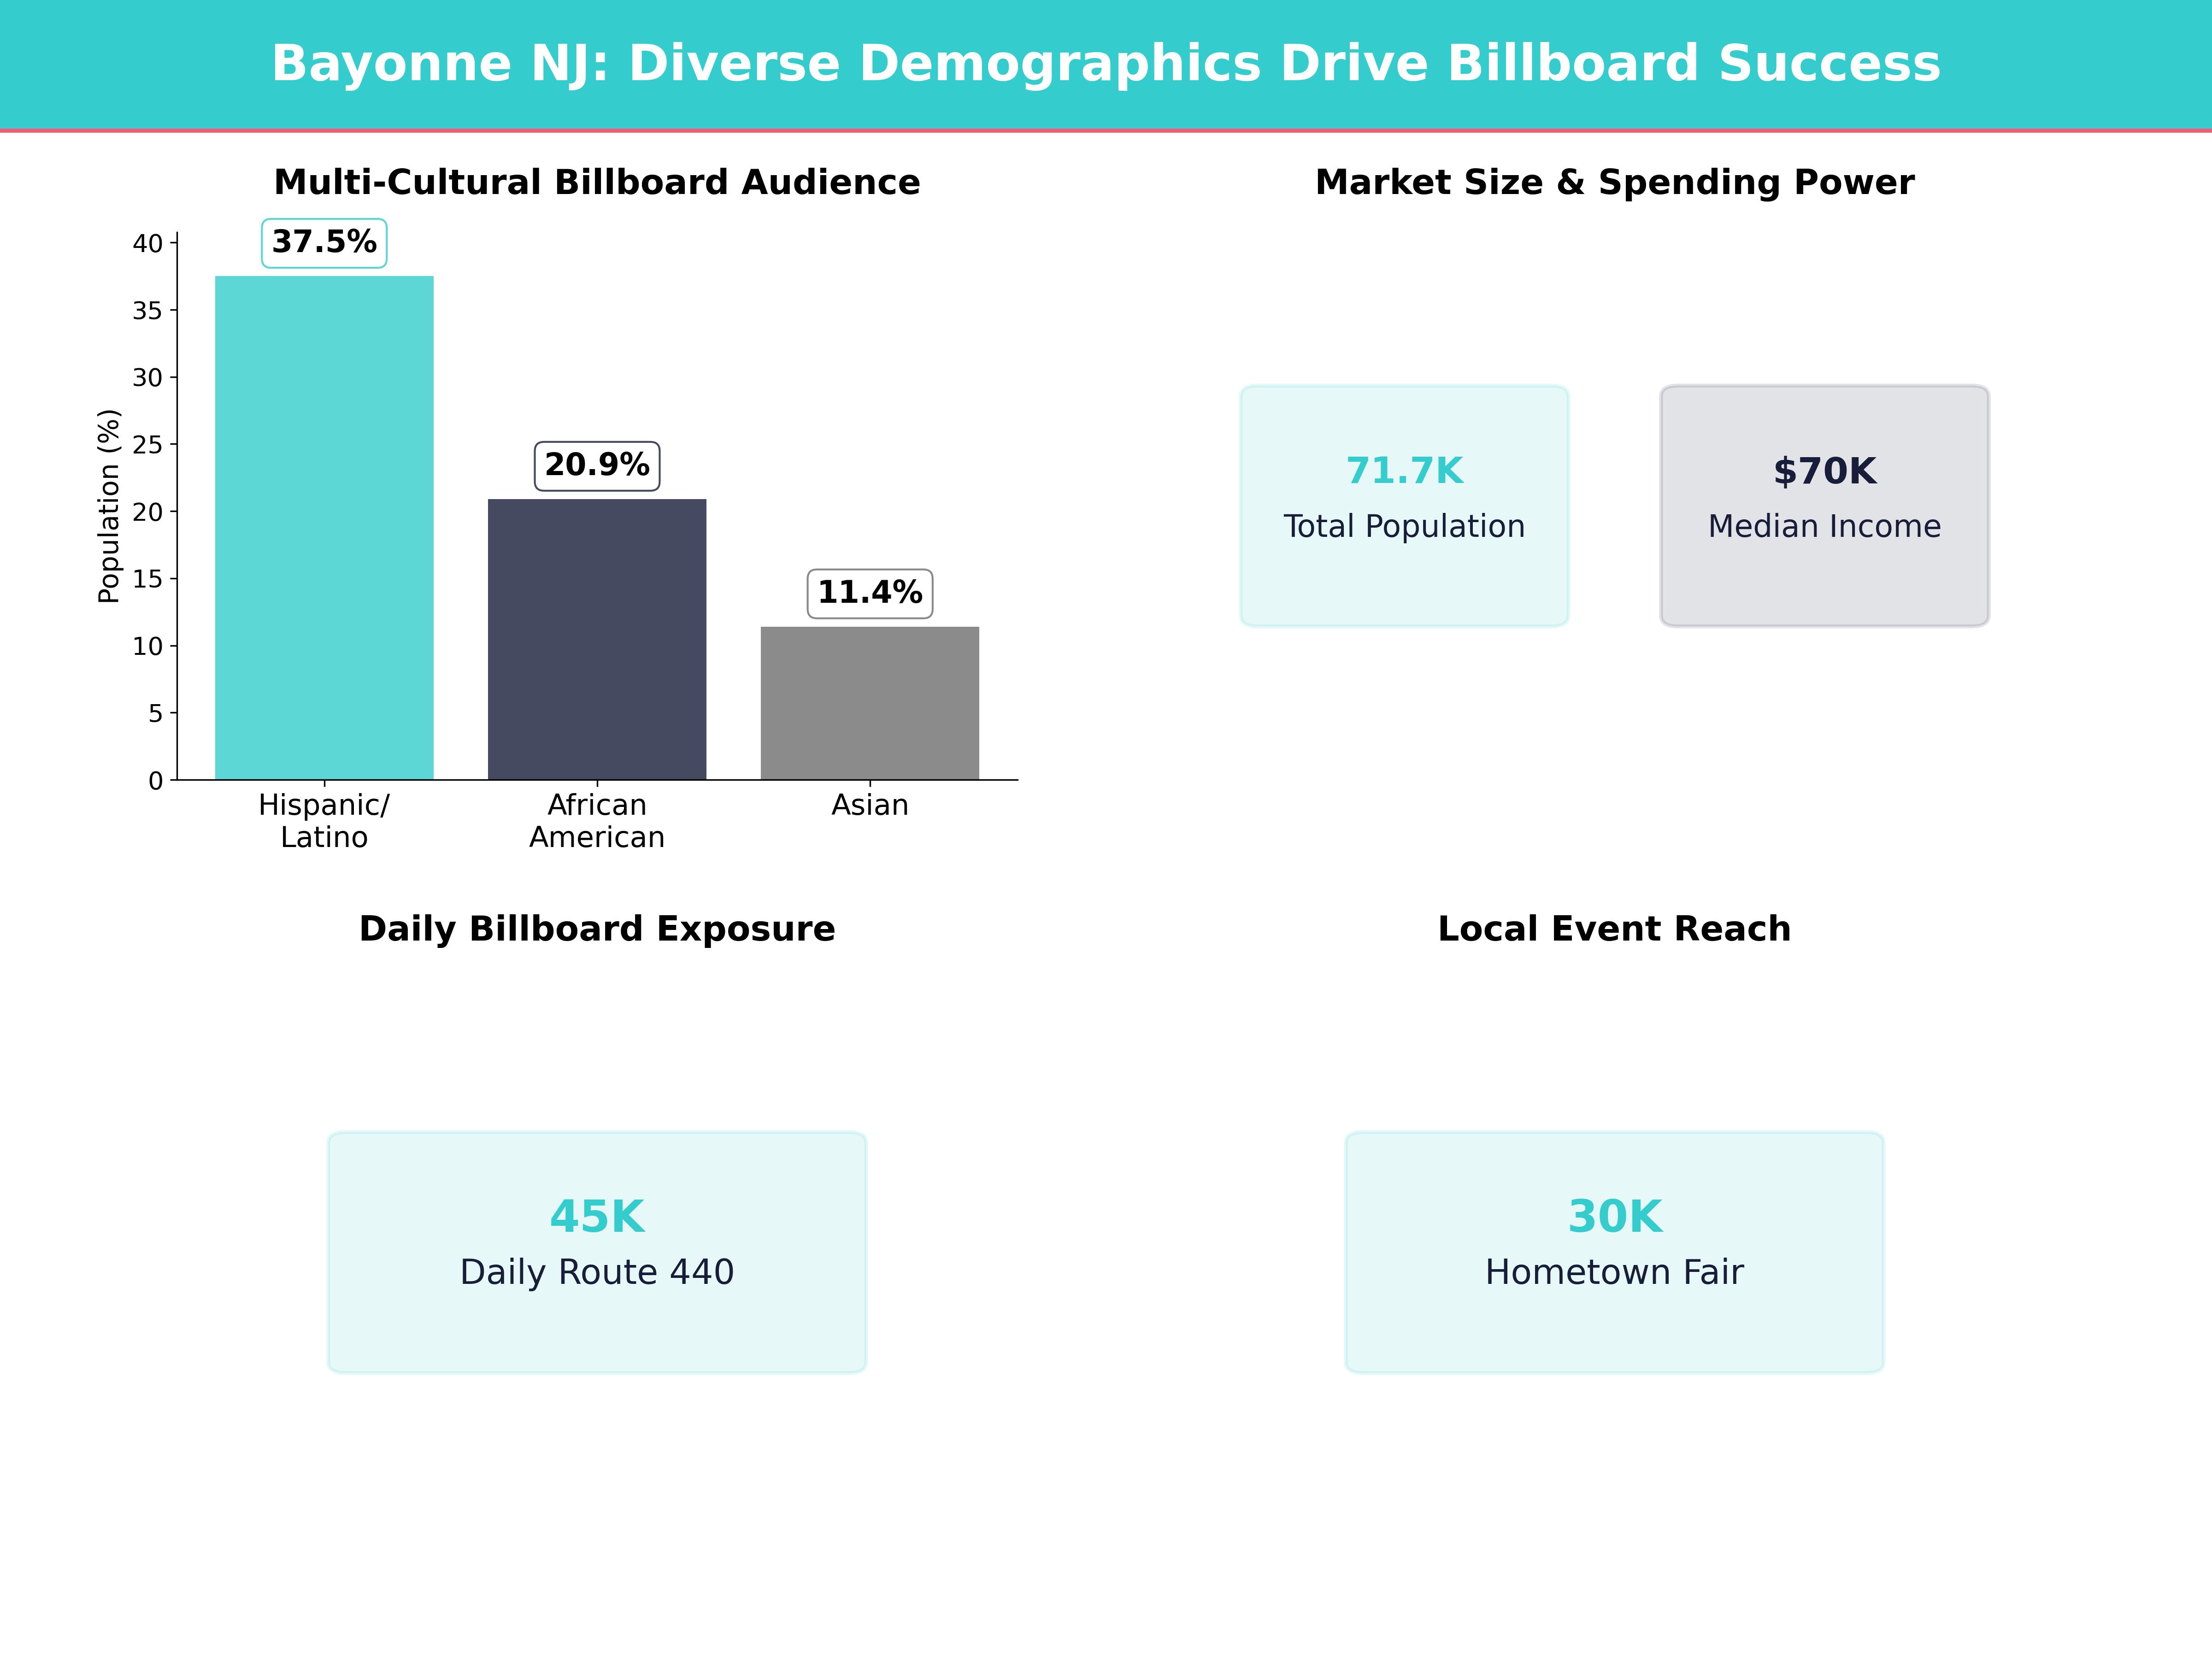
Task: Click the African American dark bar
Action: point(596,640)
